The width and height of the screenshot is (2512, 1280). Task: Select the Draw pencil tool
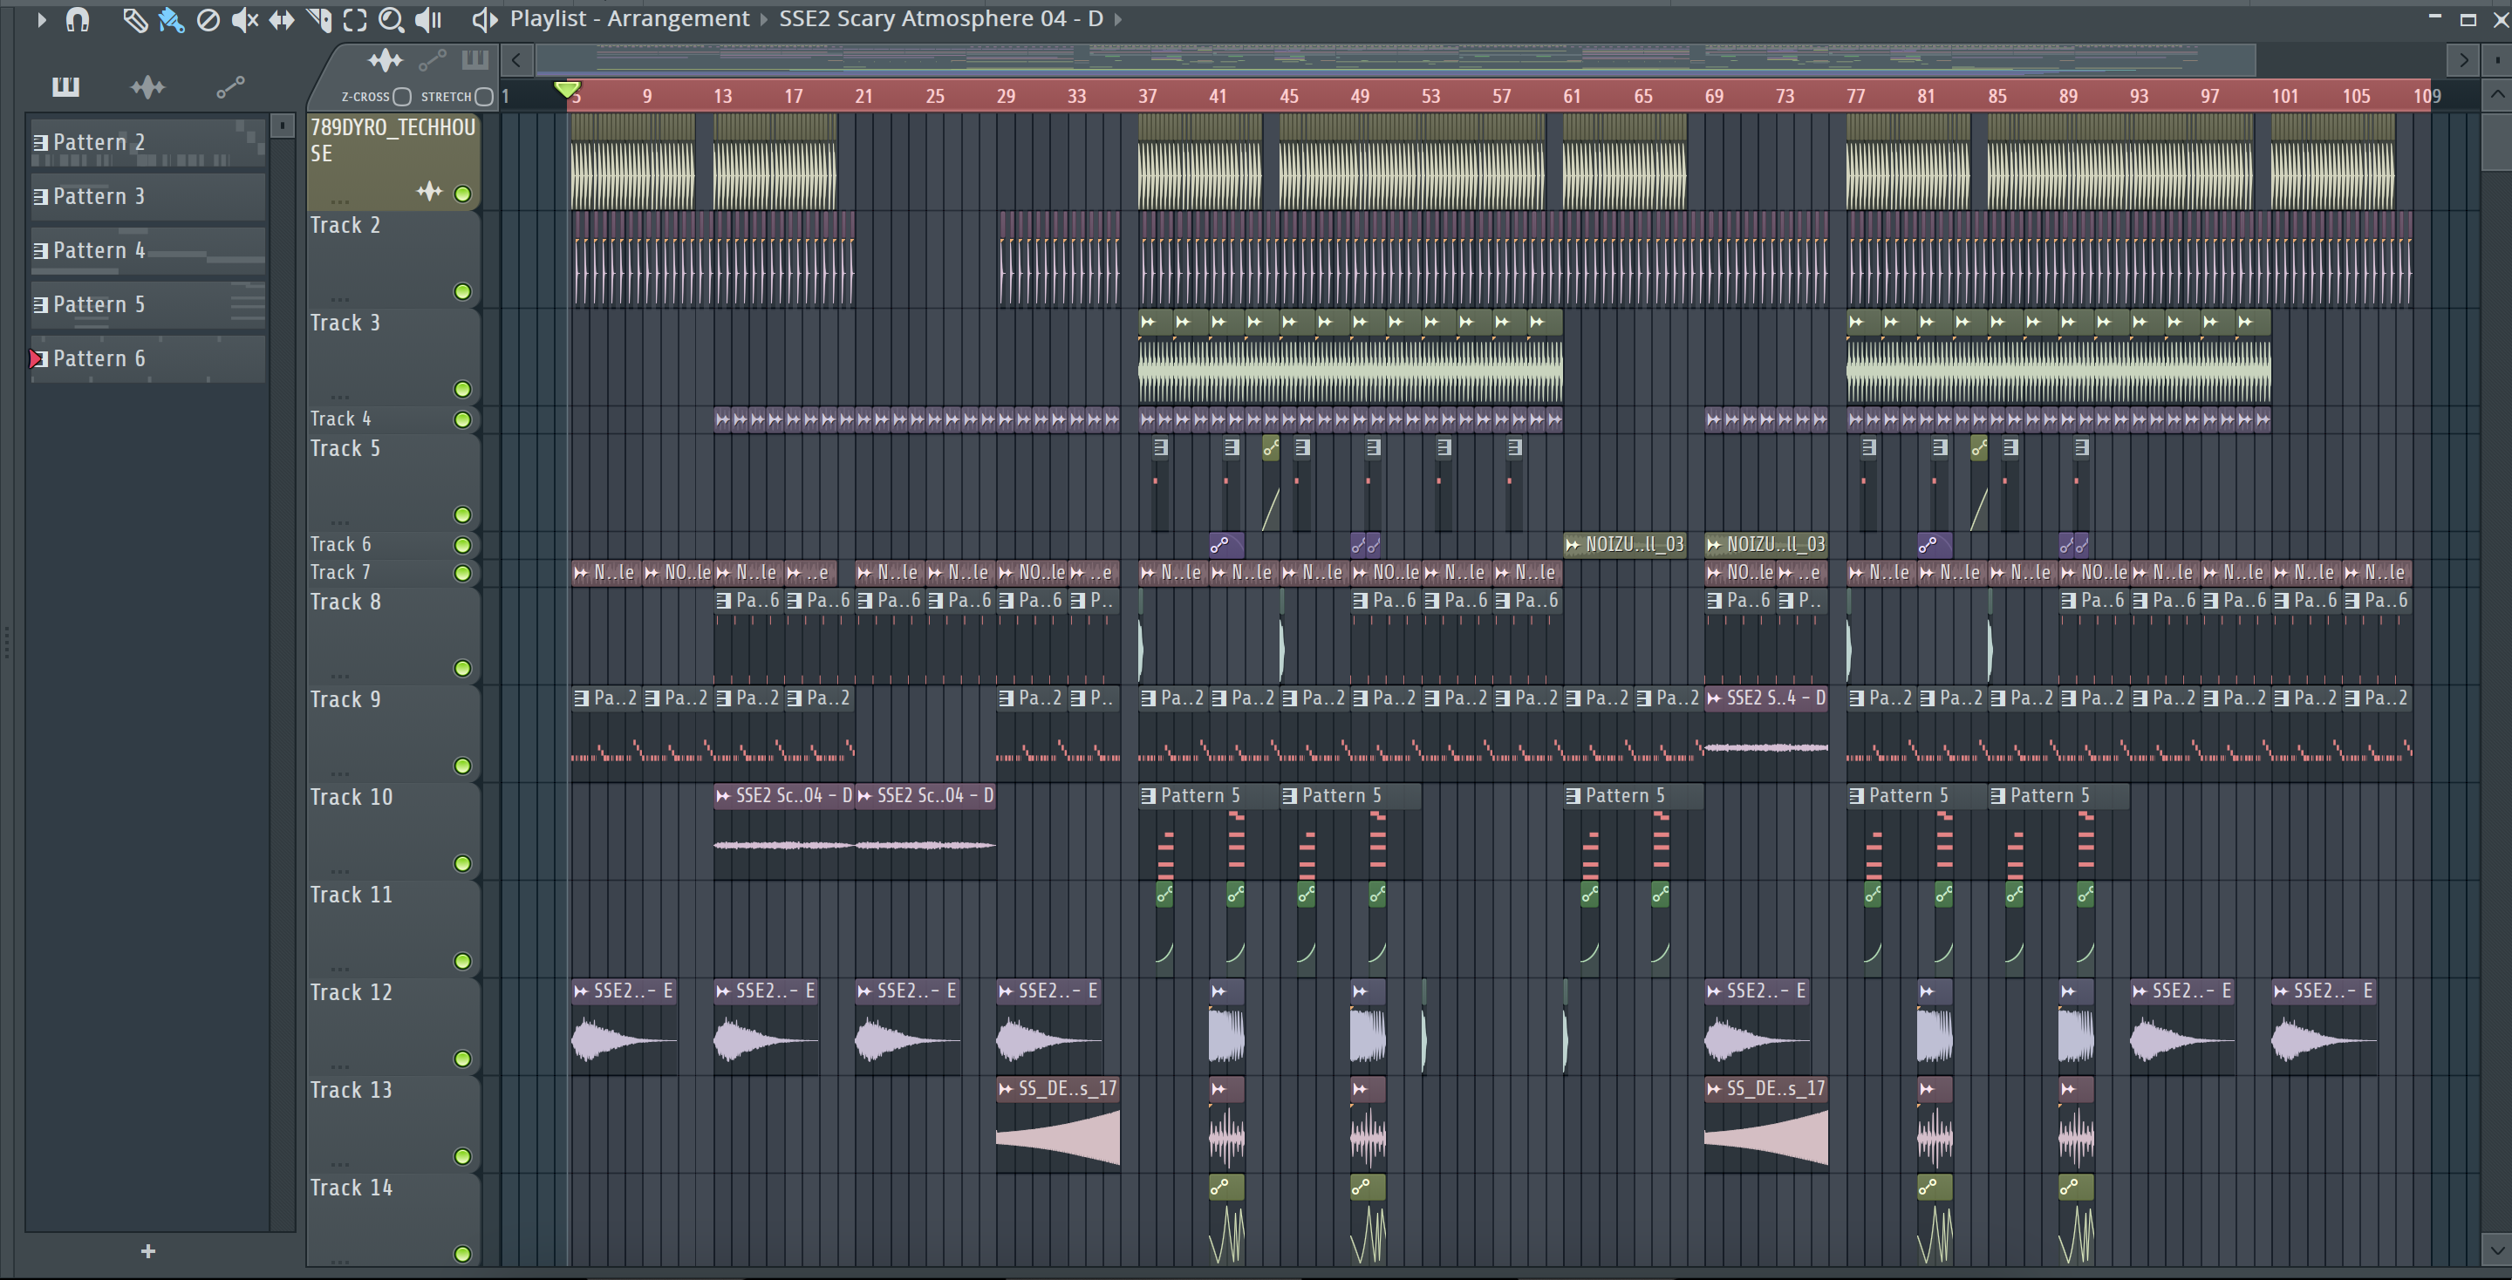[x=134, y=19]
